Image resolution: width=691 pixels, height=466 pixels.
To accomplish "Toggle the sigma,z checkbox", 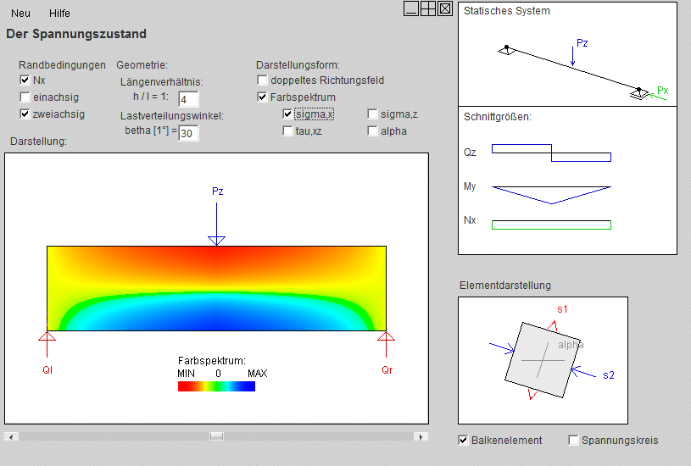I will [x=373, y=114].
